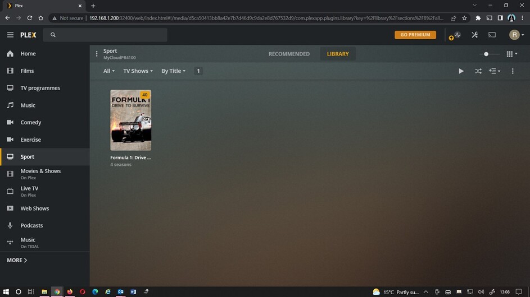530x297 pixels.
Task: Open Movies & Shows on Plex
Action: pyautogui.click(x=45, y=174)
